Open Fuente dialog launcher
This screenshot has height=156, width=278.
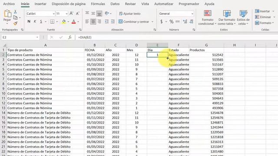point(80,30)
